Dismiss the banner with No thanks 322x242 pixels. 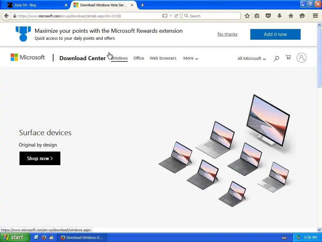click(227, 34)
